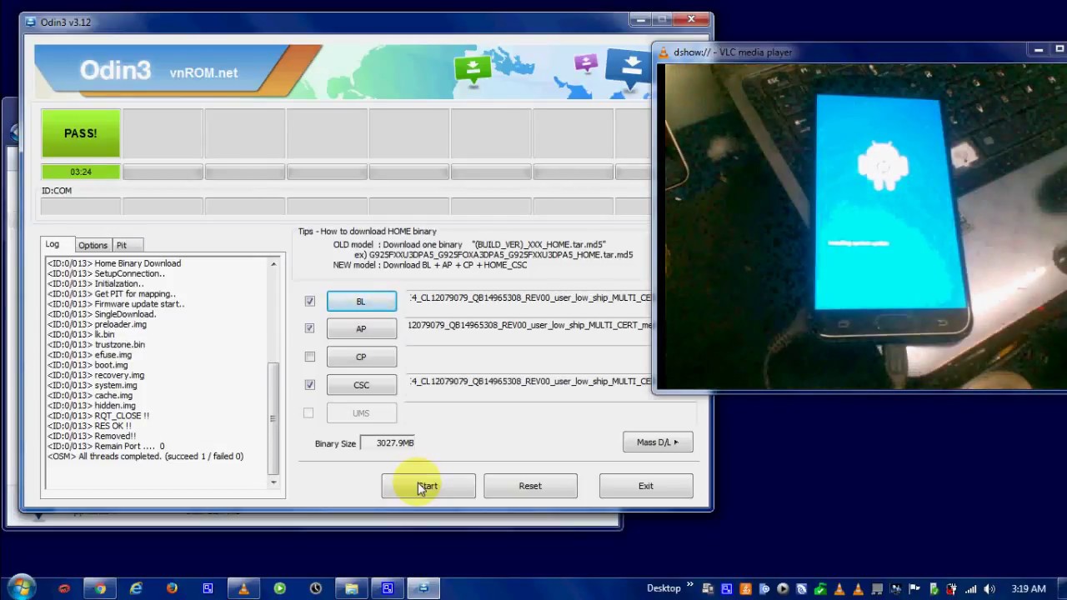Click the log panel scrollbar thumb
1067x600 pixels.
(273, 418)
